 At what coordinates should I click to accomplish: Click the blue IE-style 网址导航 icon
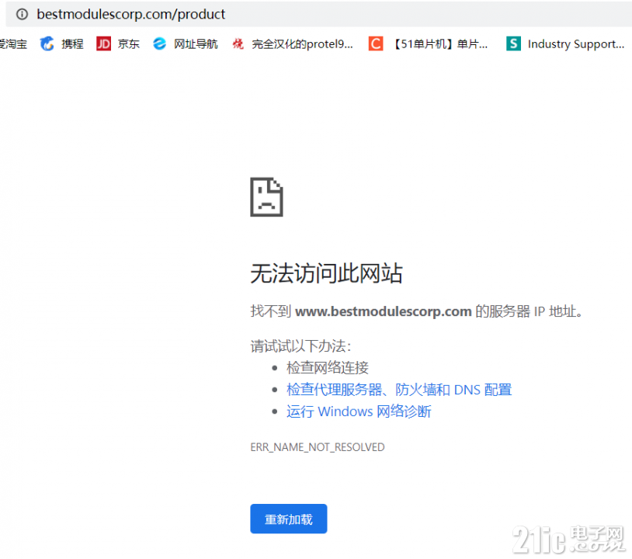coord(160,43)
